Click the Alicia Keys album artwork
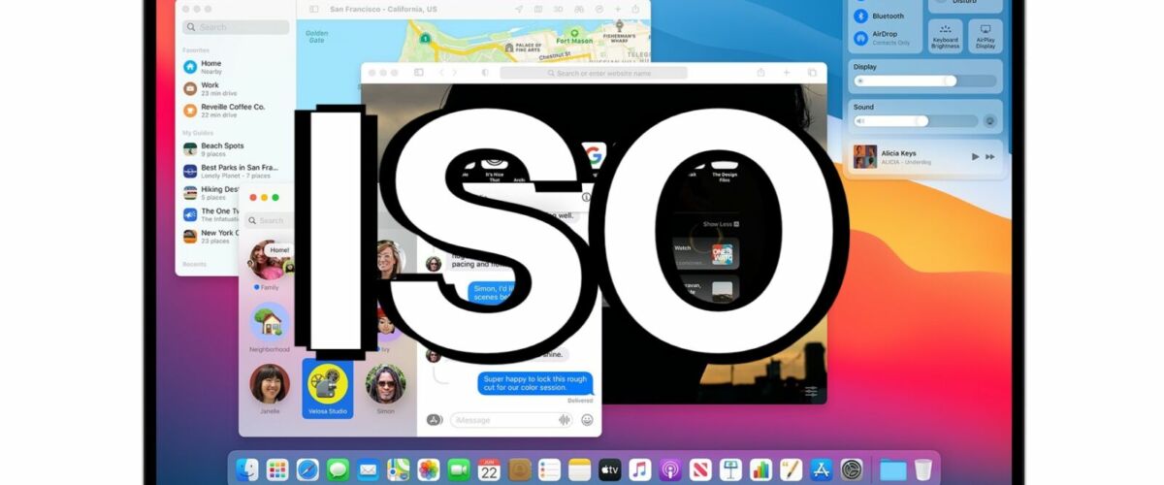Image resolution: width=1164 pixels, height=485 pixels. (865, 156)
